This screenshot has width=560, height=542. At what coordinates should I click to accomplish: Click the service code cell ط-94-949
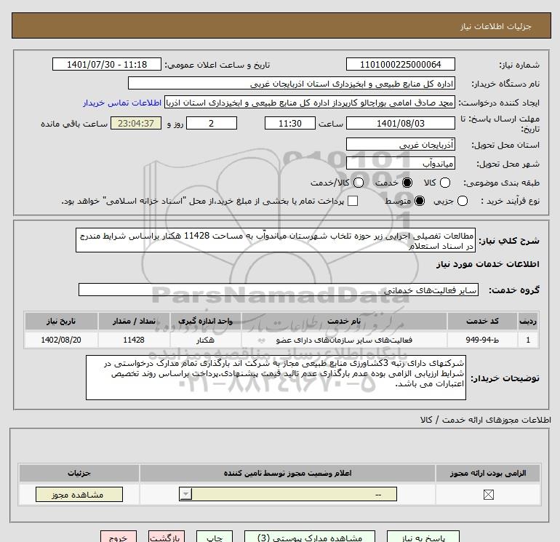tap(481, 340)
